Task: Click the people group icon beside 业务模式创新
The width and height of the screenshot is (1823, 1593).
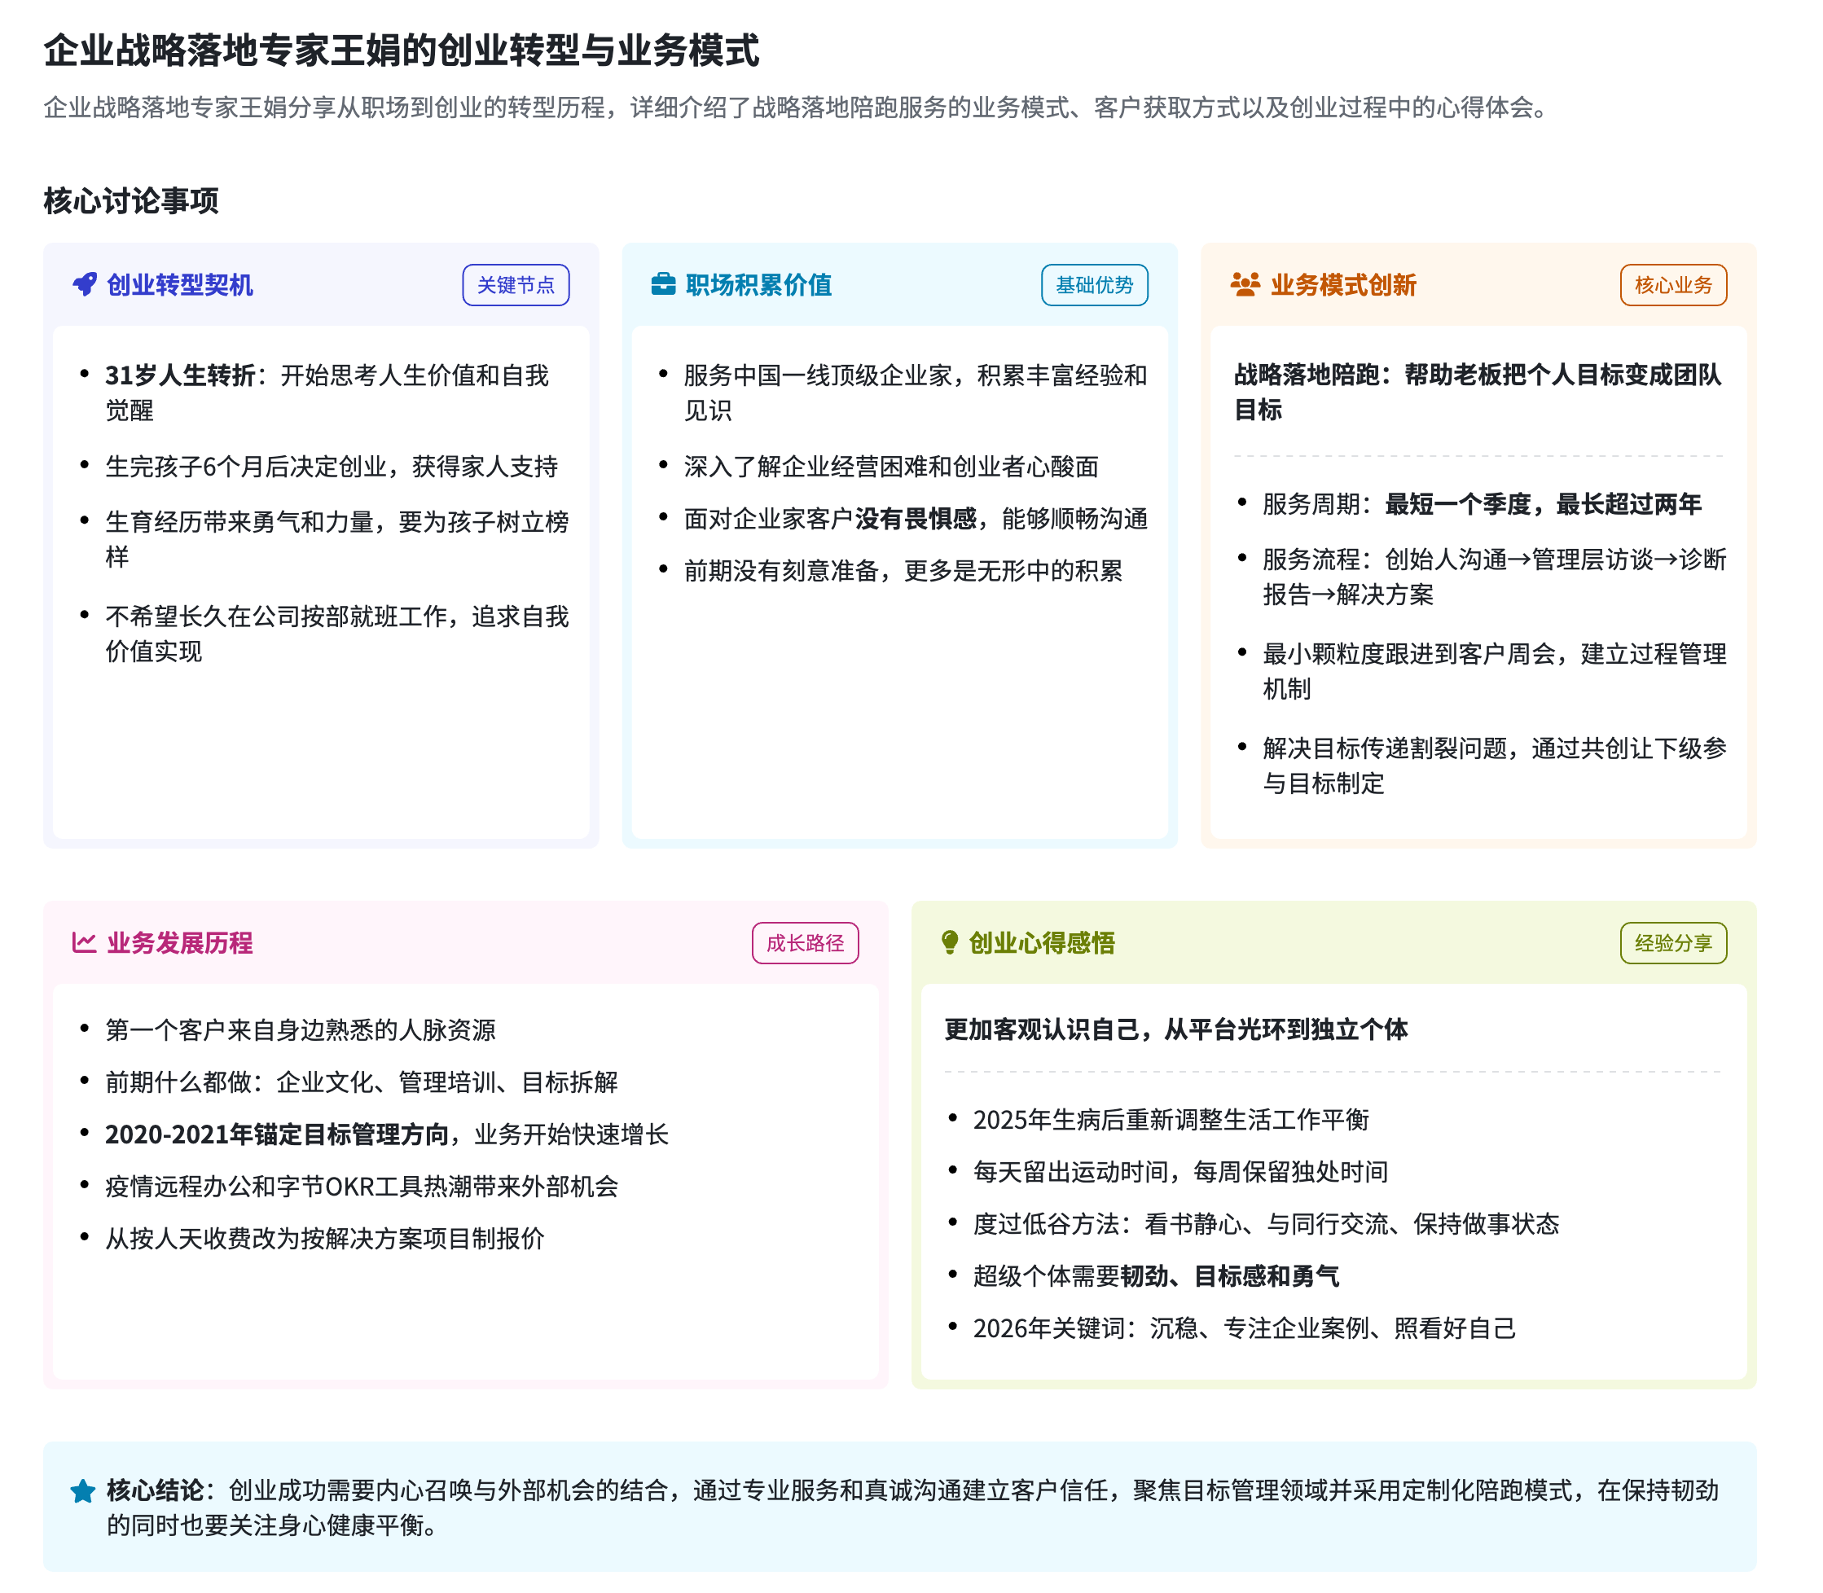Action: click(1244, 284)
